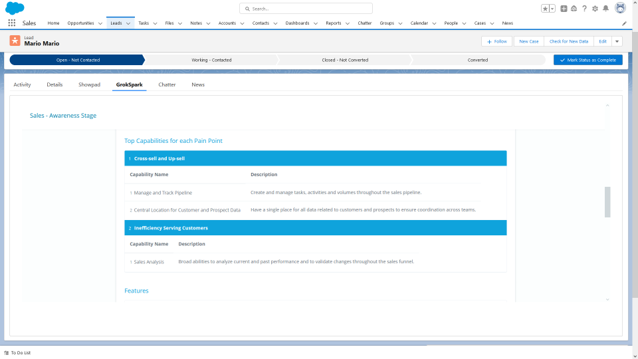Expand the Calendar chevron menu

pyautogui.click(x=434, y=24)
